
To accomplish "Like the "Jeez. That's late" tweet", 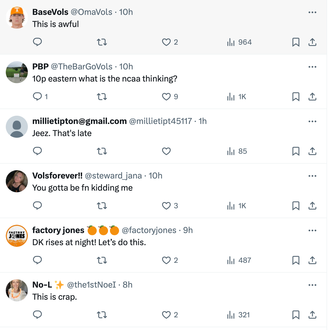I will pyautogui.click(x=166, y=151).
